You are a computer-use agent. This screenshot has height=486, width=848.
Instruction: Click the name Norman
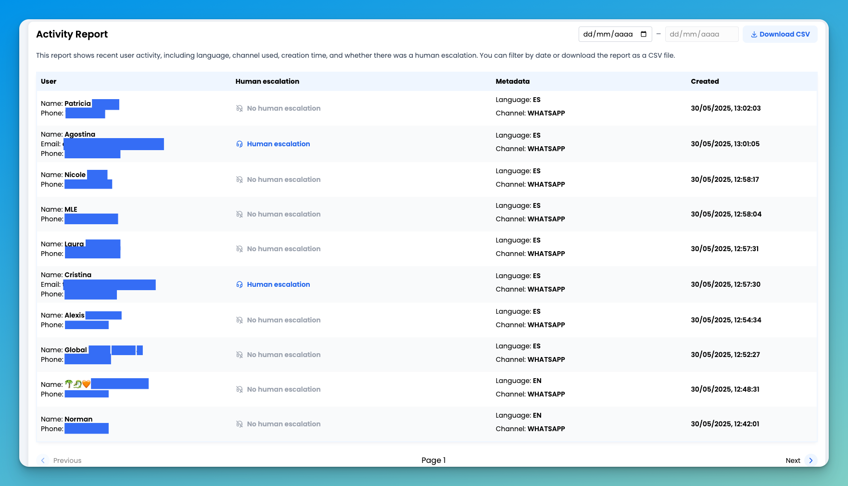78,419
